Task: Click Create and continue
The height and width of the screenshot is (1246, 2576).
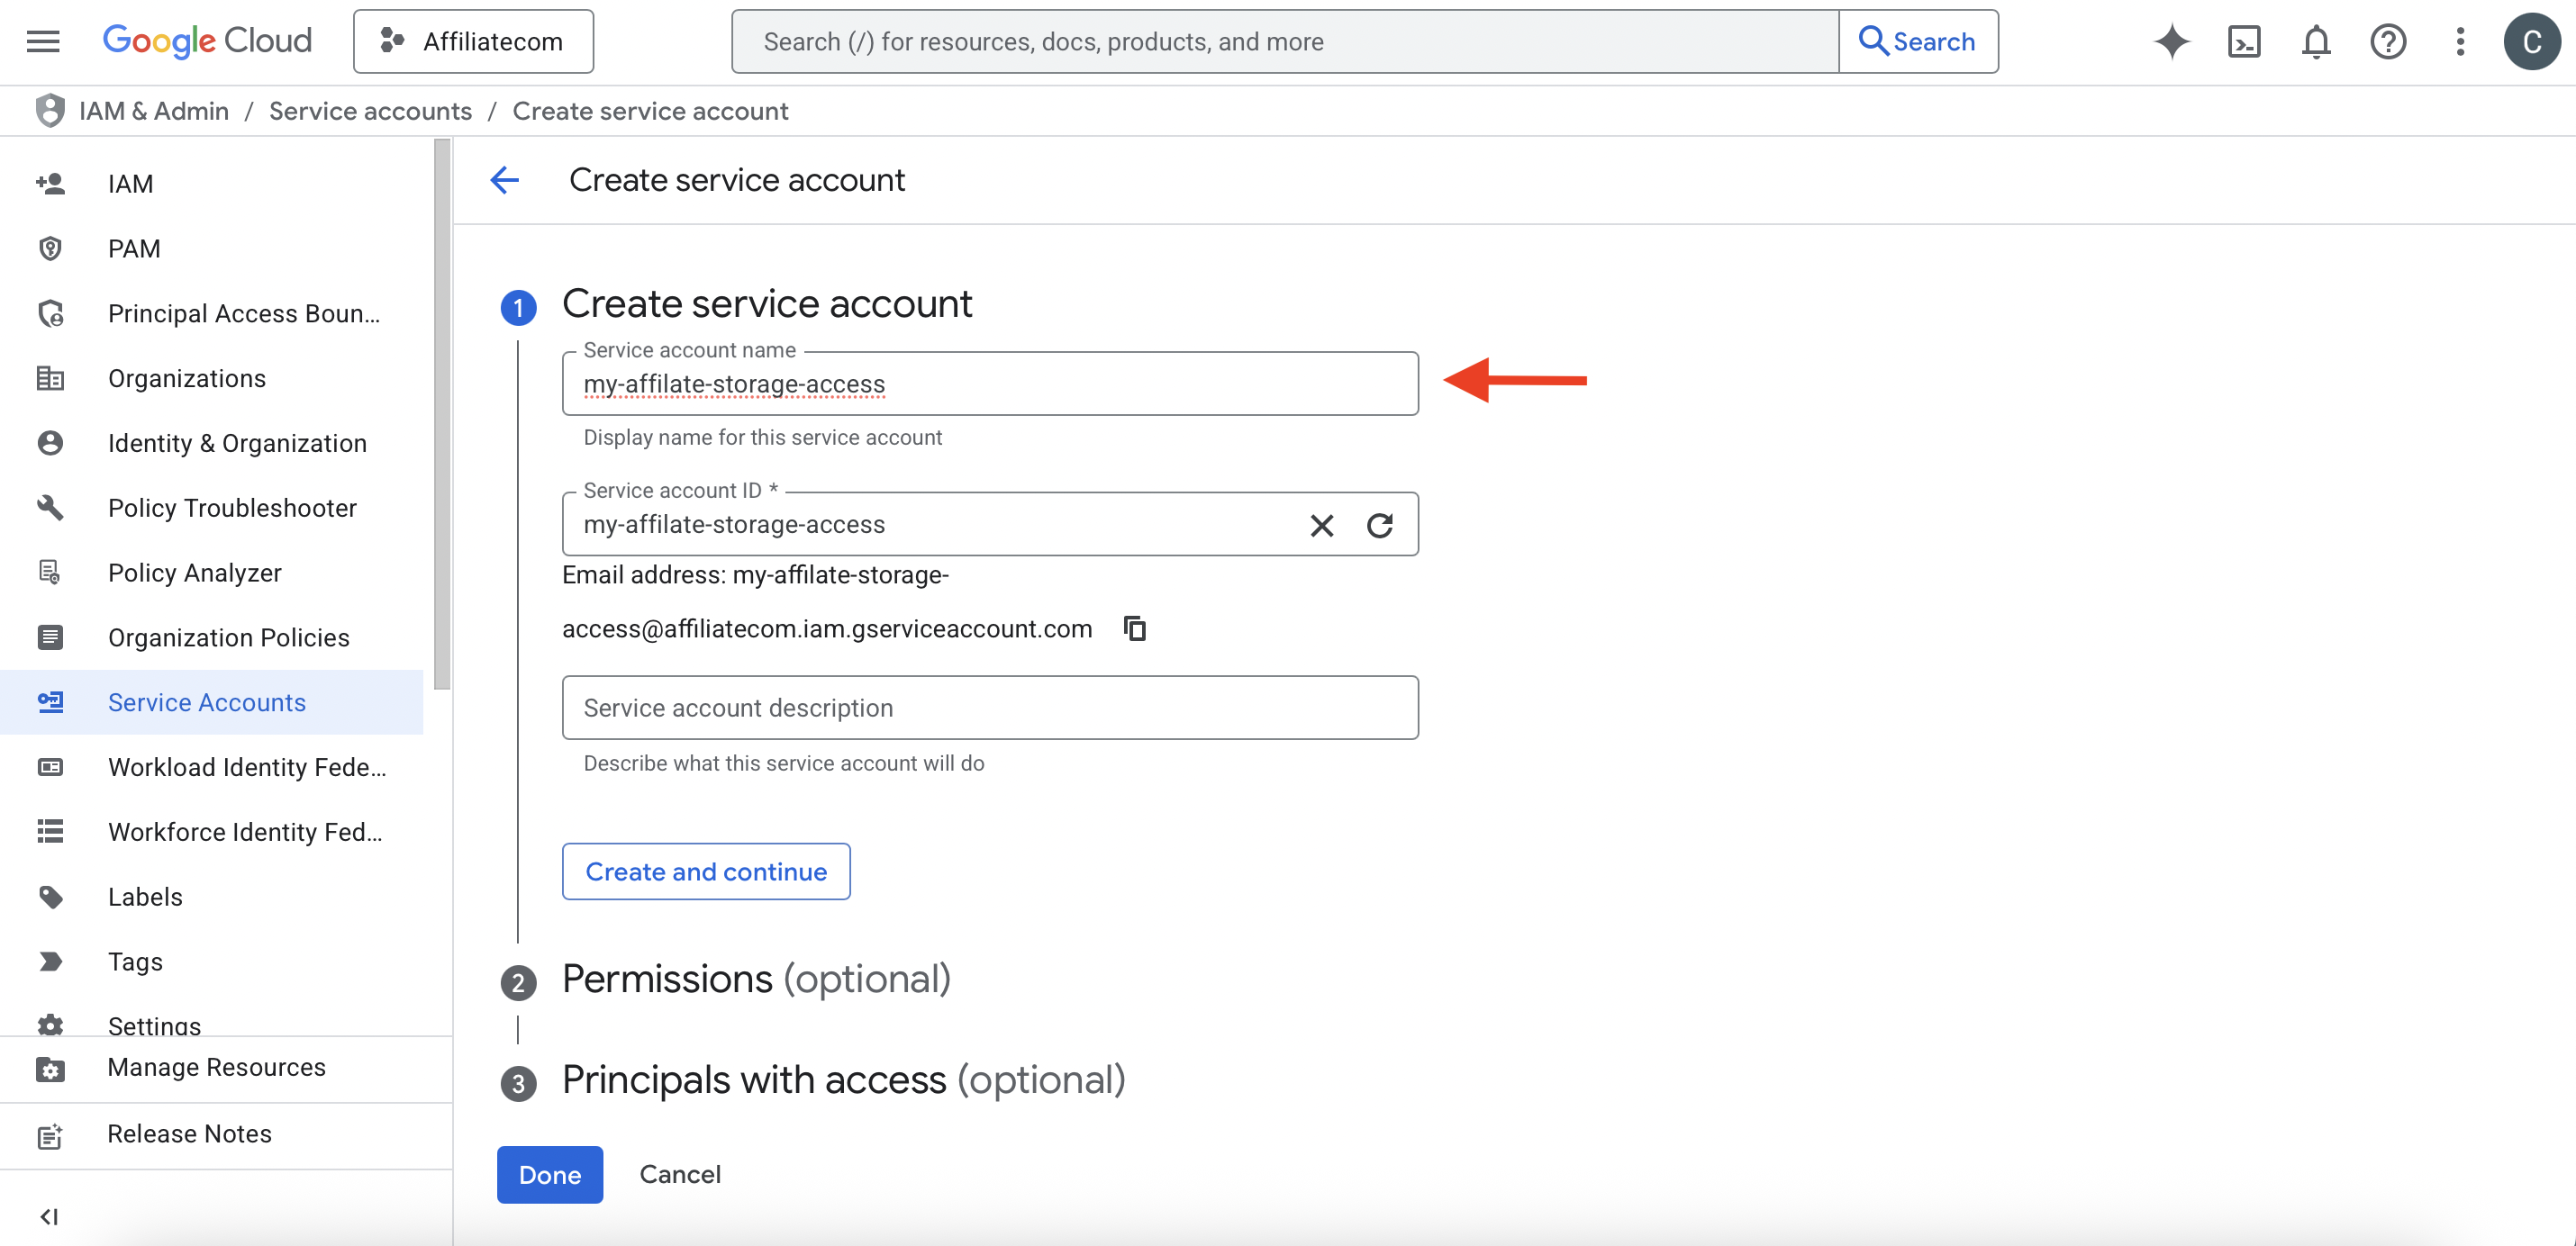Action: click(x=706, y=871)
